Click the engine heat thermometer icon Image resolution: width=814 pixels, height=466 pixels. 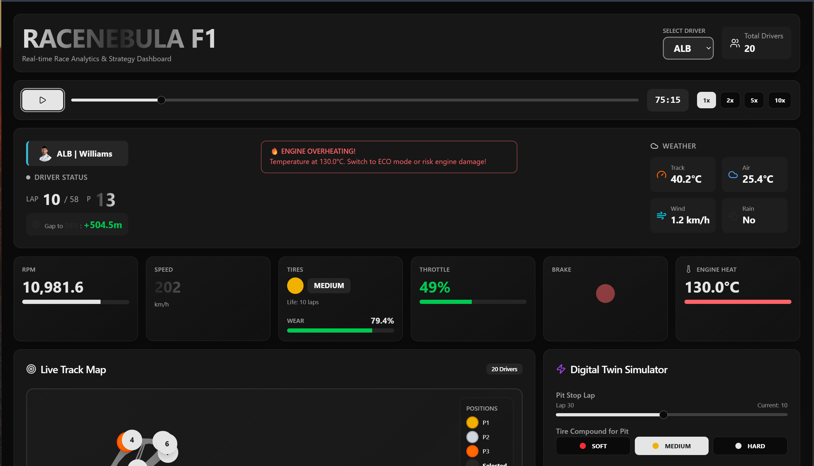point(688,269)
